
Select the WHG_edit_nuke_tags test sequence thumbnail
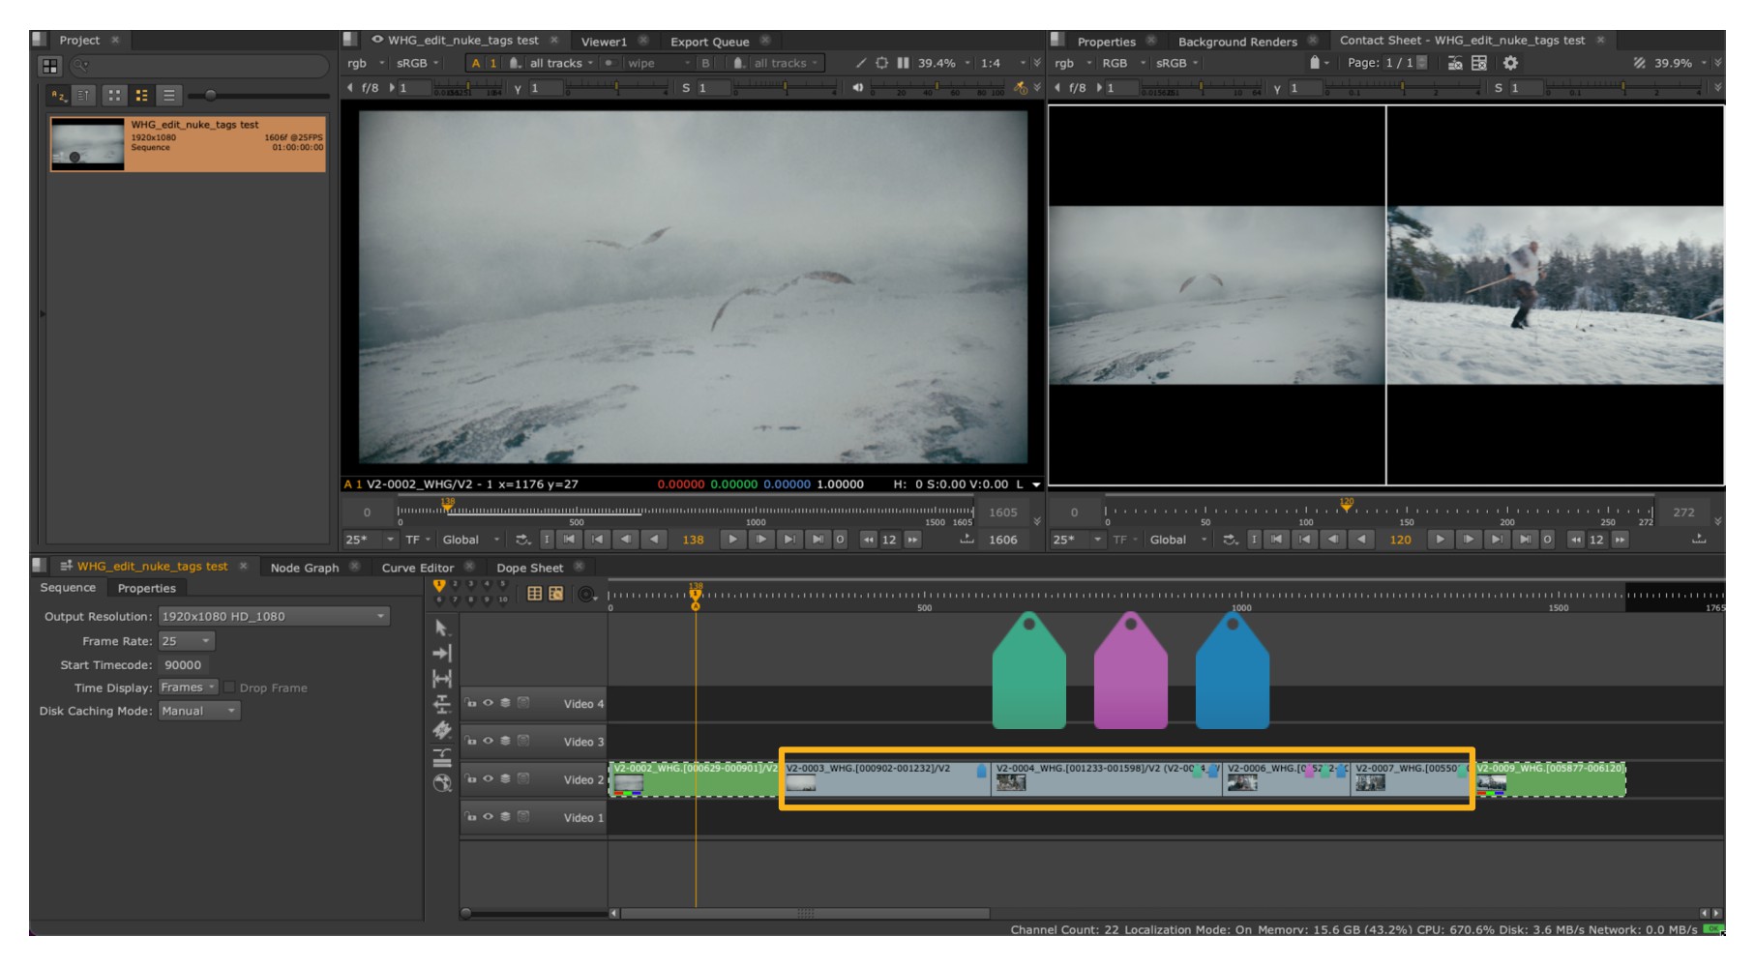(x=87, y=145)
